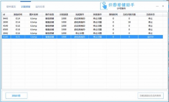
Task: Select the row with id 9443
Action: pos(82,18)
